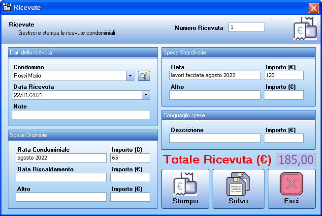Print the receipt with Stampa button
This screenshot has height=216, width=322.
click(x=185, y=189)
